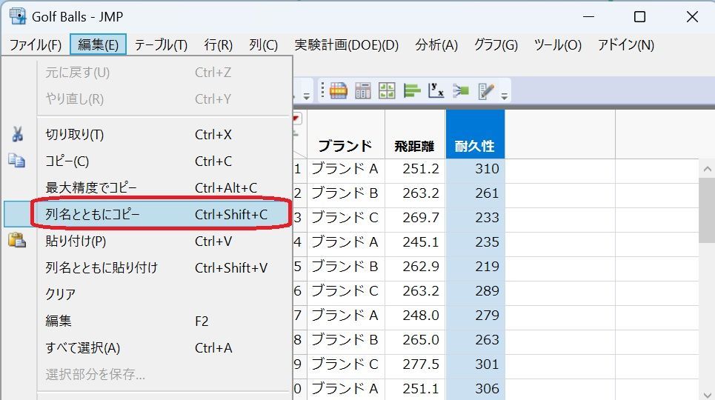Open the アドイン(N) menu
Viewport: 715px width, 400px height.
625,44
